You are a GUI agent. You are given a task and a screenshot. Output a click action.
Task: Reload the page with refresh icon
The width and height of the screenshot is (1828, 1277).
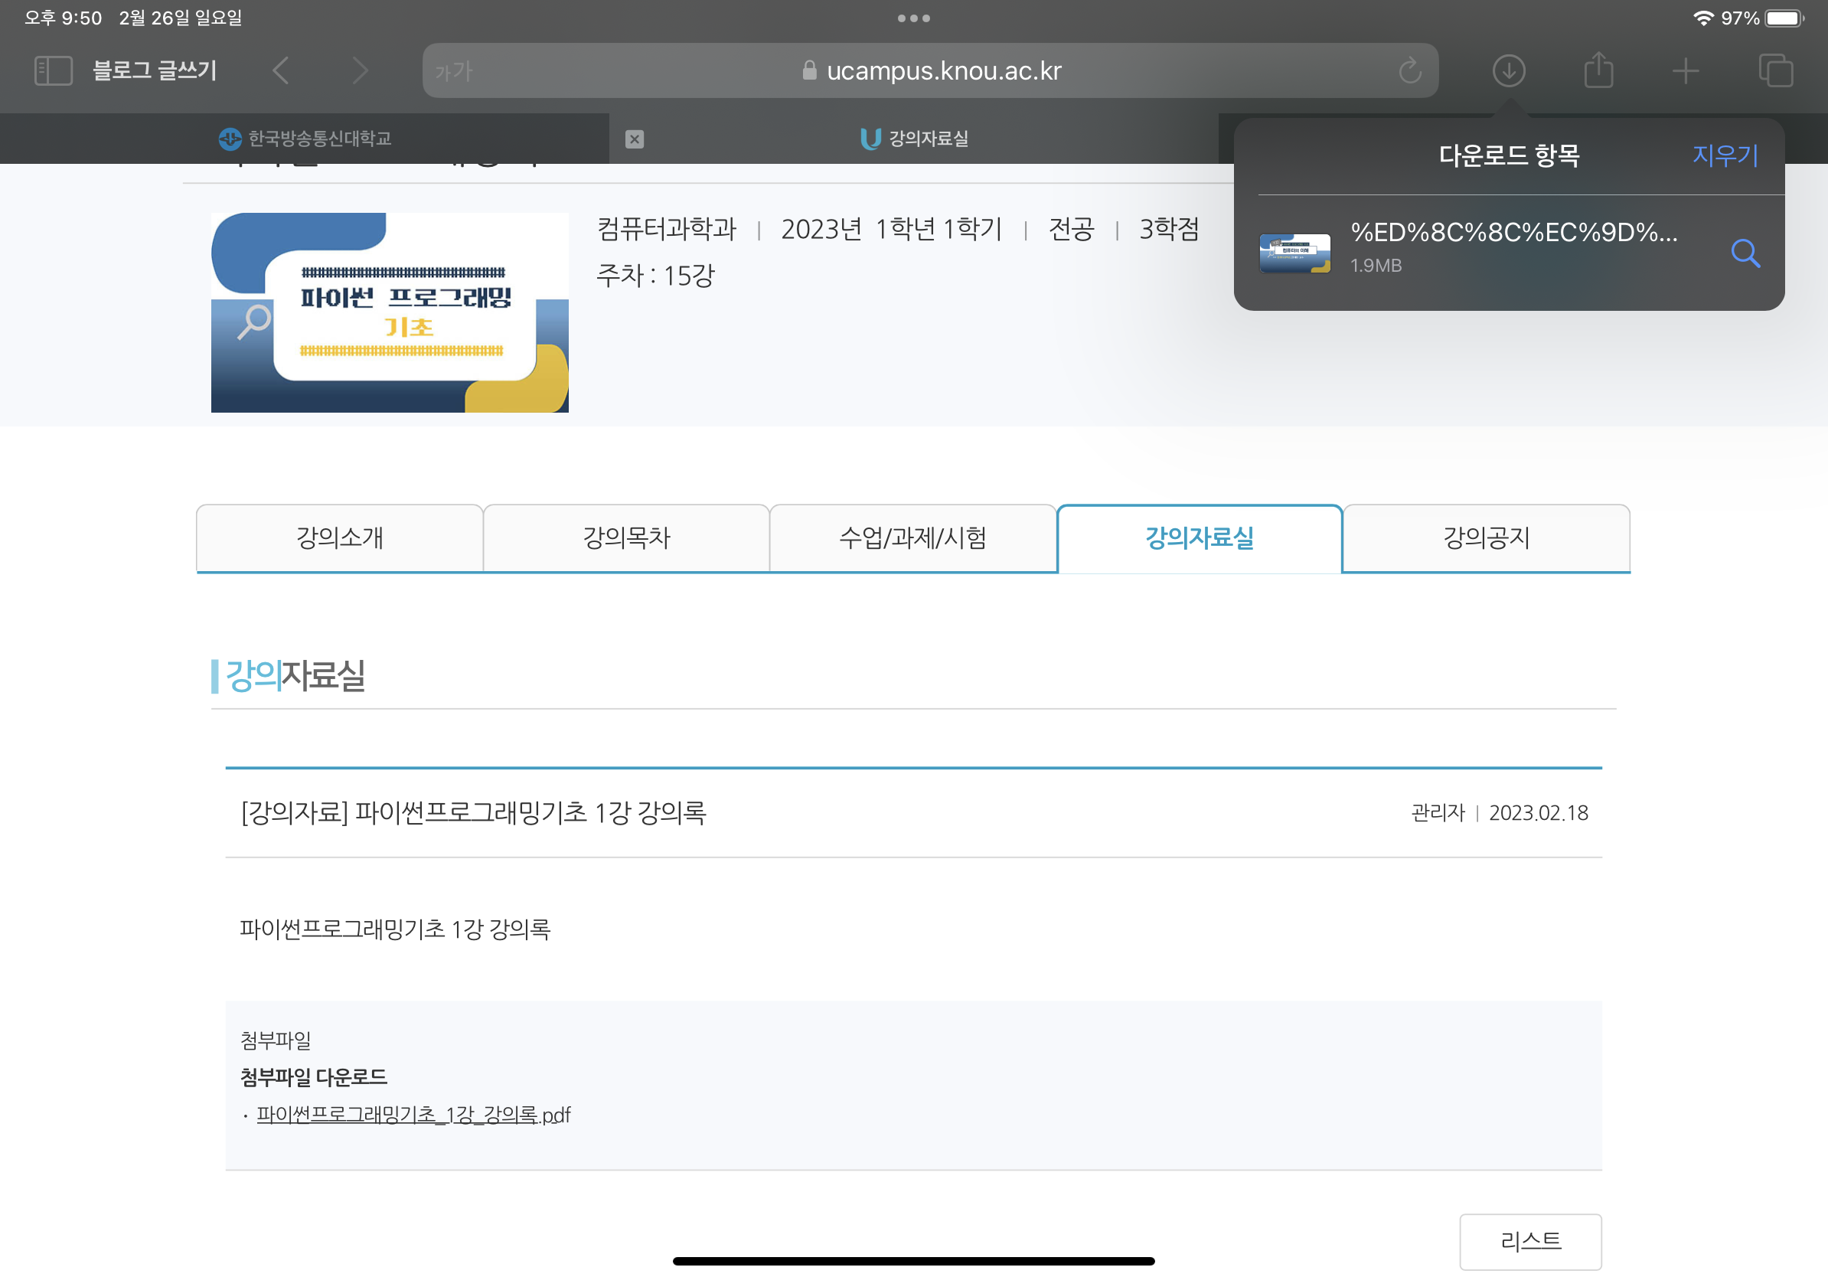tap(1409, 71)
